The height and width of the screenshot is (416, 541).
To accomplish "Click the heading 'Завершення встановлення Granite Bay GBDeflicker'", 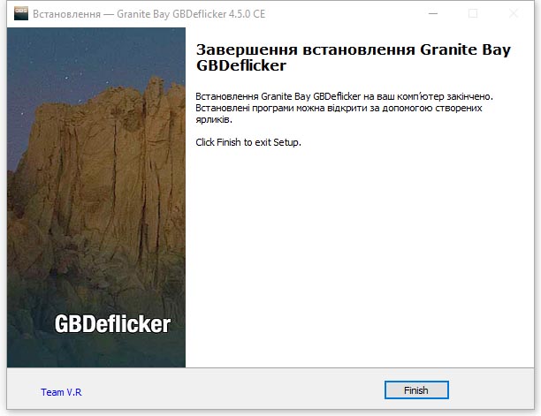I will coord(354,57).
